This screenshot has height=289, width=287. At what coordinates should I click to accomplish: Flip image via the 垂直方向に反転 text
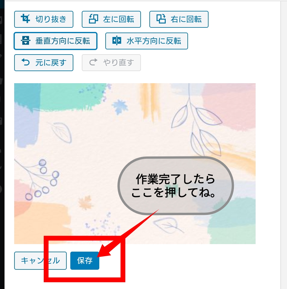(x=63, y=41)
